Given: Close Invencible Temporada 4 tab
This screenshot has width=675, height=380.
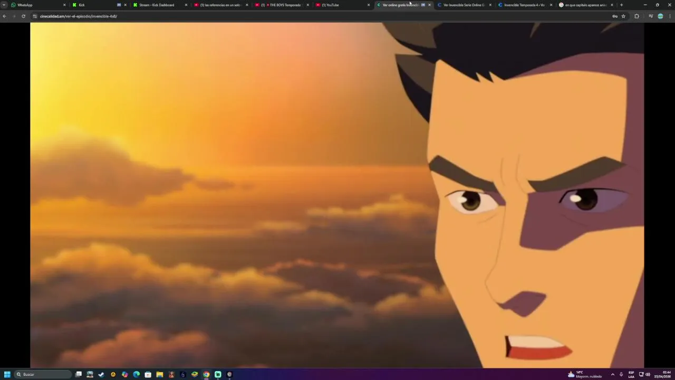Looking at the screenshot, I should pyautogui.click(x=551, y=5).
